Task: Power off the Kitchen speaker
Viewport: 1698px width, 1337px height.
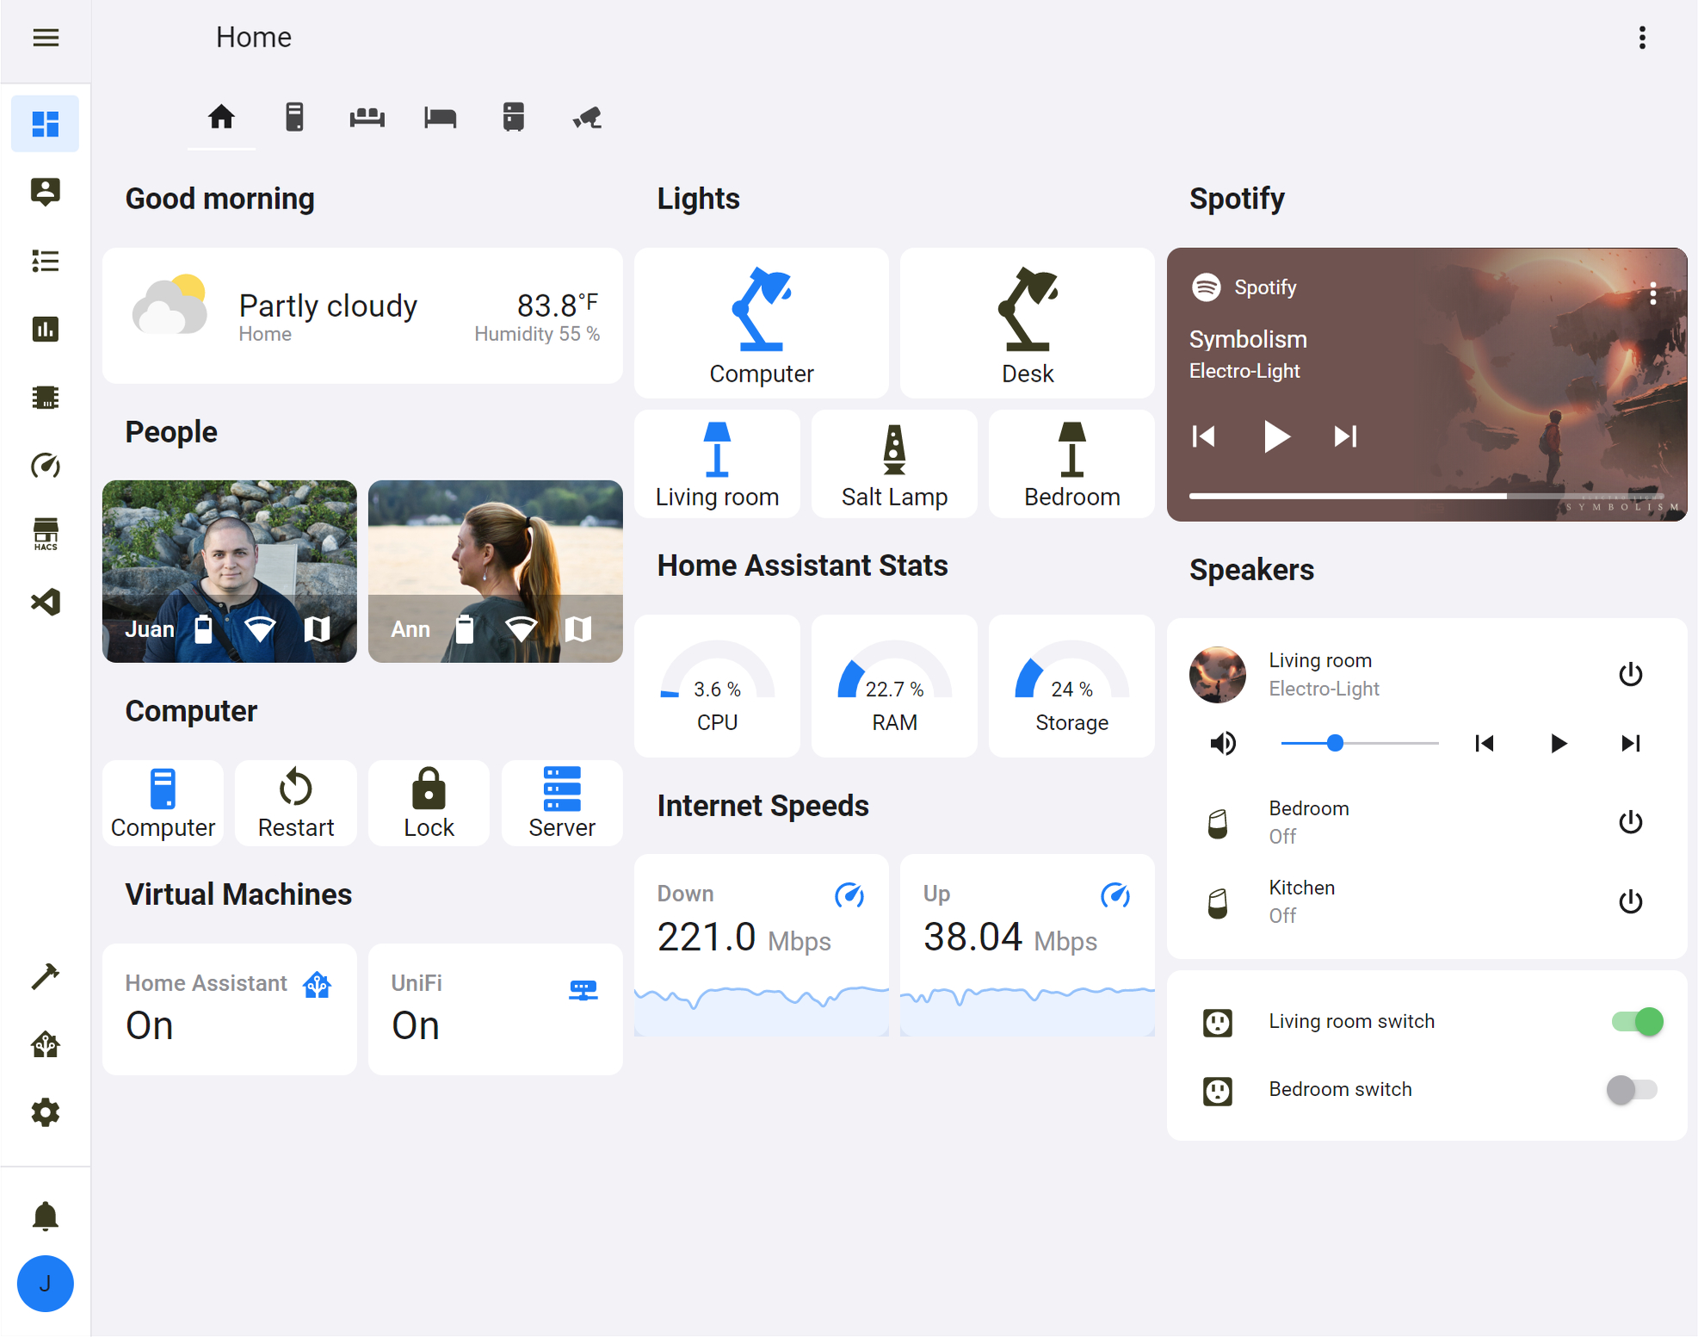Action: click(1631, 901)
